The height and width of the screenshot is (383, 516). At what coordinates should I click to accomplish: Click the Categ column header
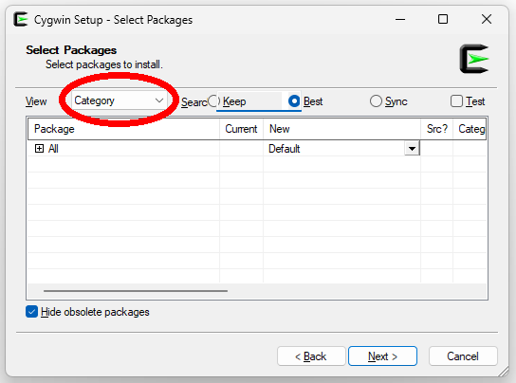[470, 129]
